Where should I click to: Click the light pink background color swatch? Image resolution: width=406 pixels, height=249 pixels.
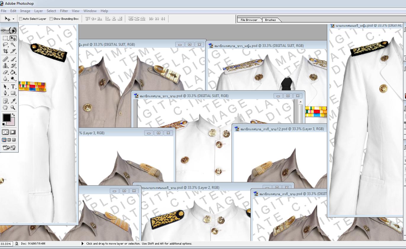(12, 123)
